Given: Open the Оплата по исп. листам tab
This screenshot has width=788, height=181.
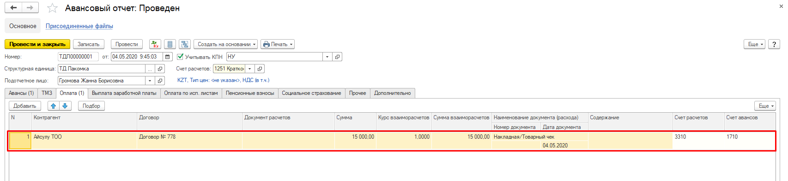Looking at the screenshot, I should coord(191,93).
